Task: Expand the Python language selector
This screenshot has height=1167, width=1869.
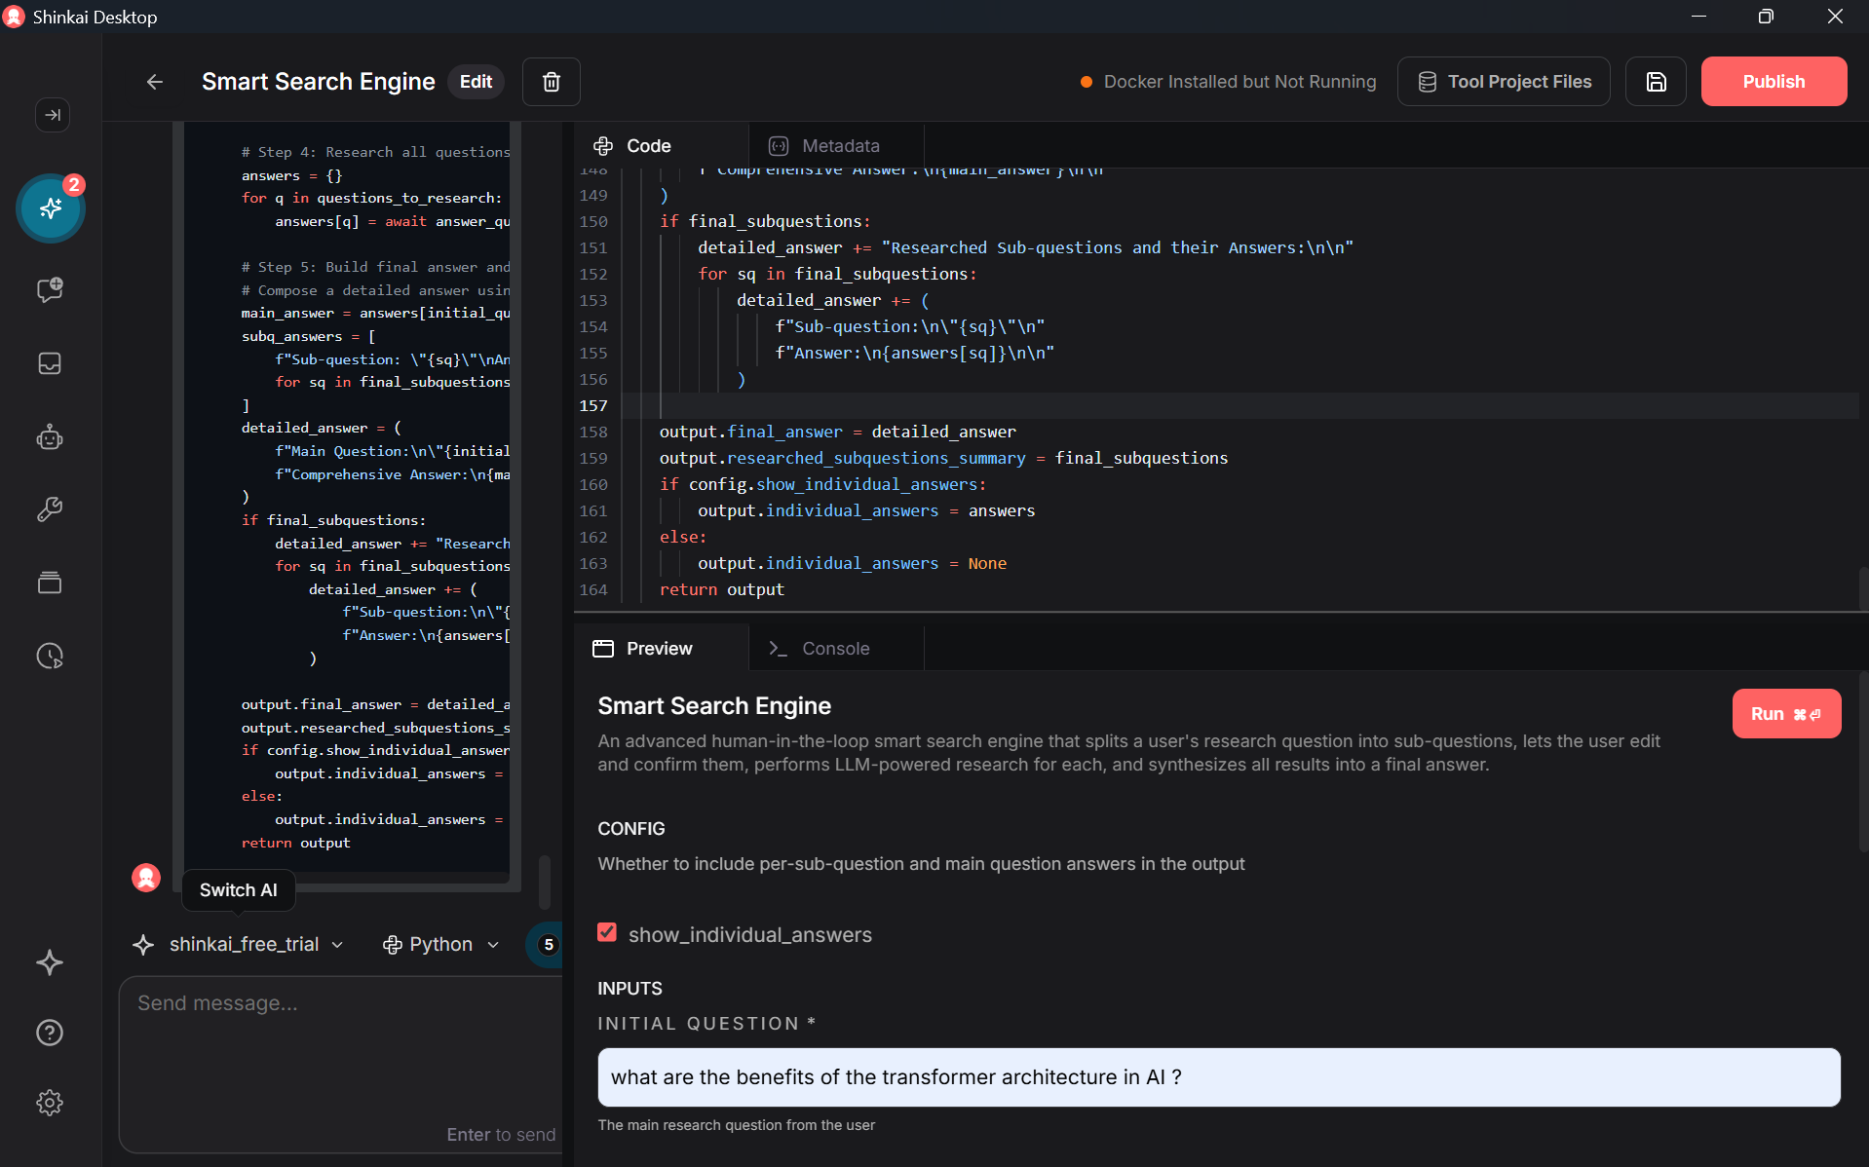Action: tap(439, 944)
